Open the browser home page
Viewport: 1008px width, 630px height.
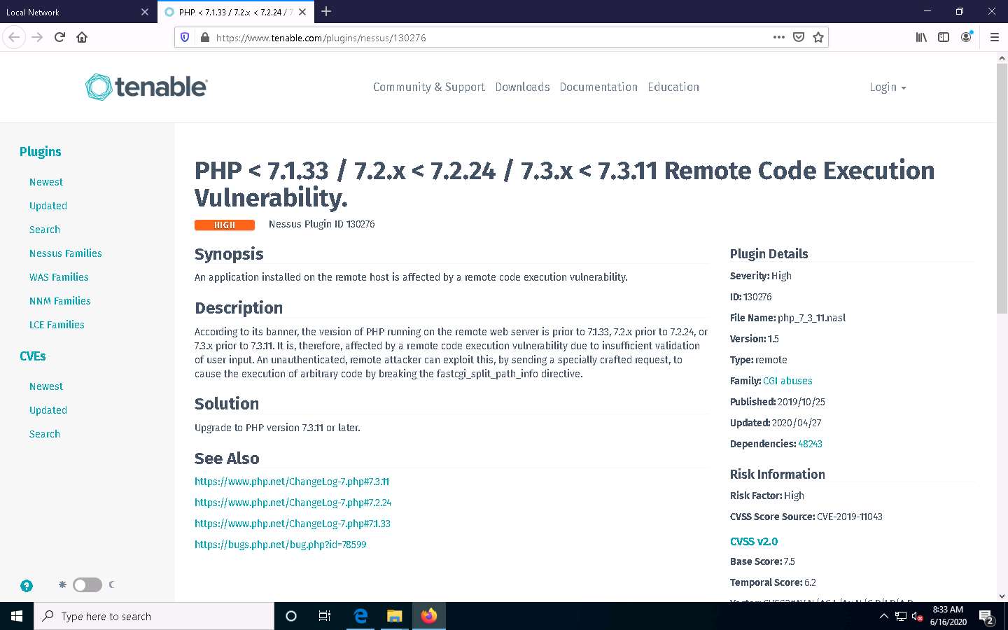point(82,37)
